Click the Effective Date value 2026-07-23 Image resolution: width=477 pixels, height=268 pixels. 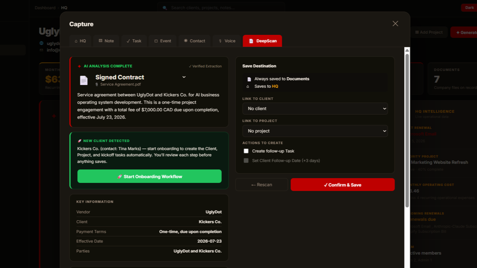click(209, 241)
